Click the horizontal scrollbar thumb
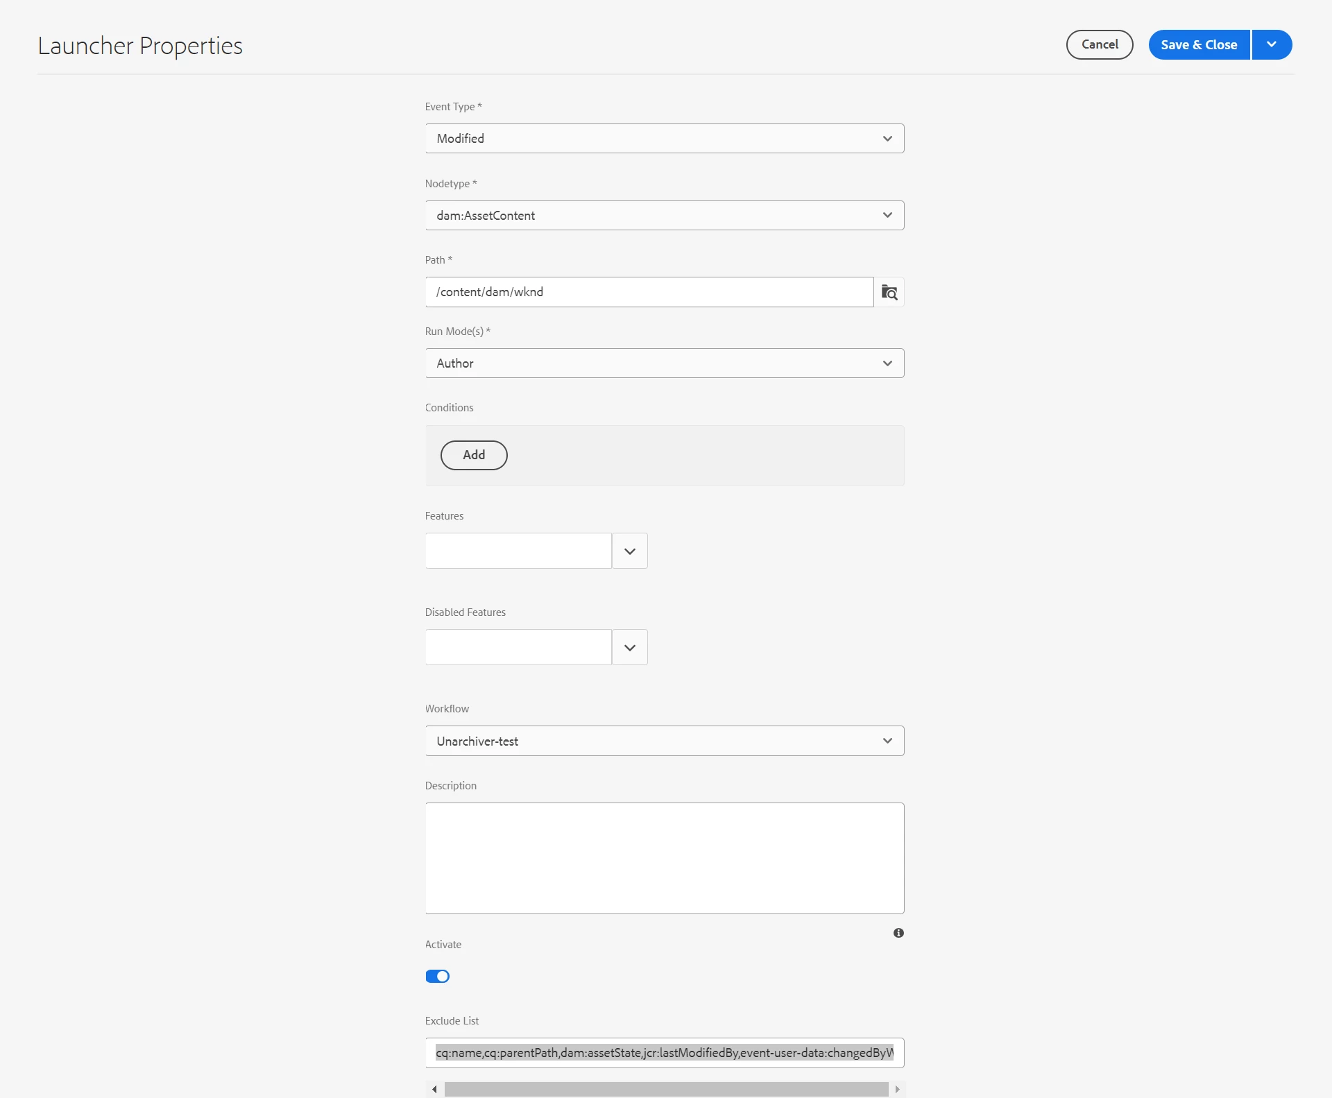 point(666,1089)
